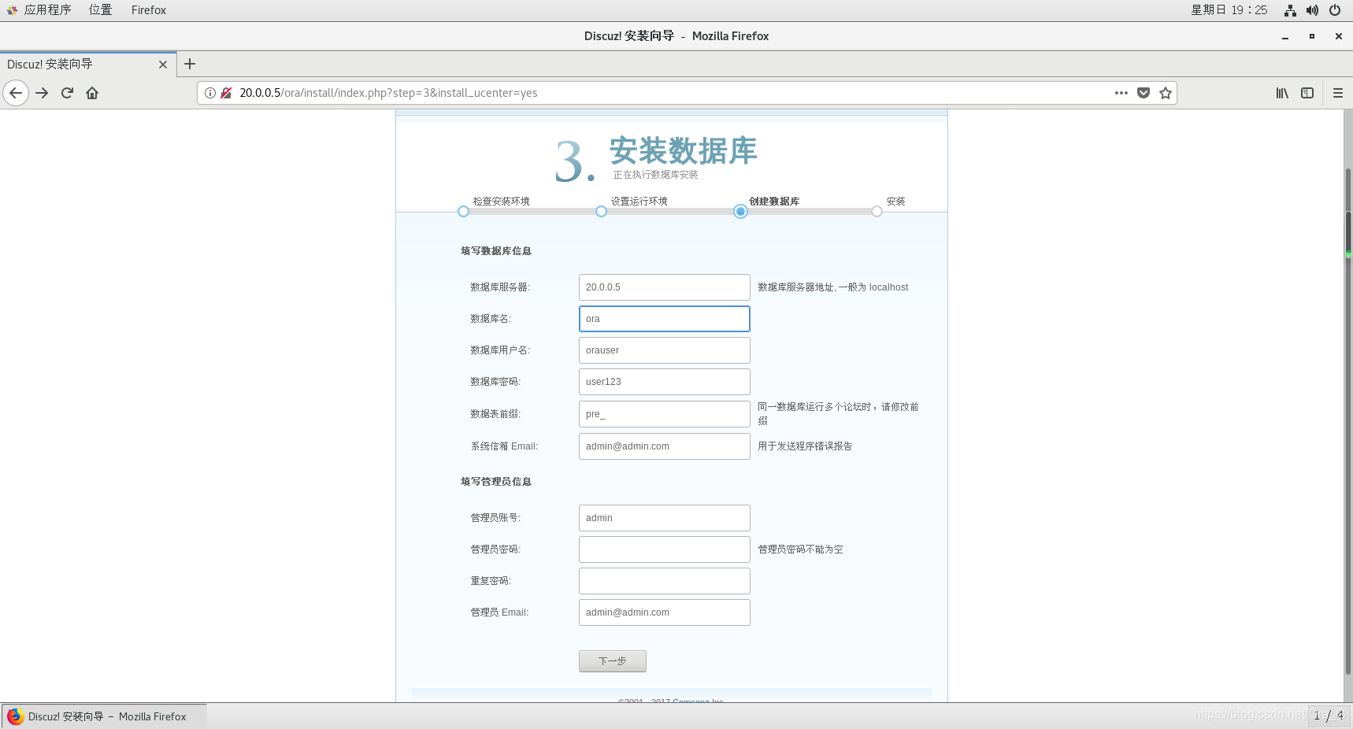Maximize the Firefox window
This screenshot has width=1353, height=729.
[1312, 36]
